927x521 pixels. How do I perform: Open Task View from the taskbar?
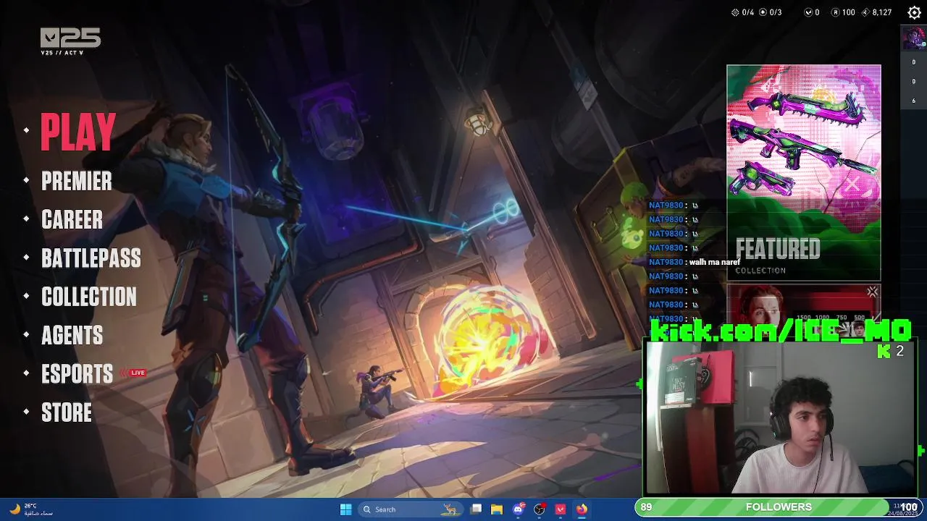(476, 509)
